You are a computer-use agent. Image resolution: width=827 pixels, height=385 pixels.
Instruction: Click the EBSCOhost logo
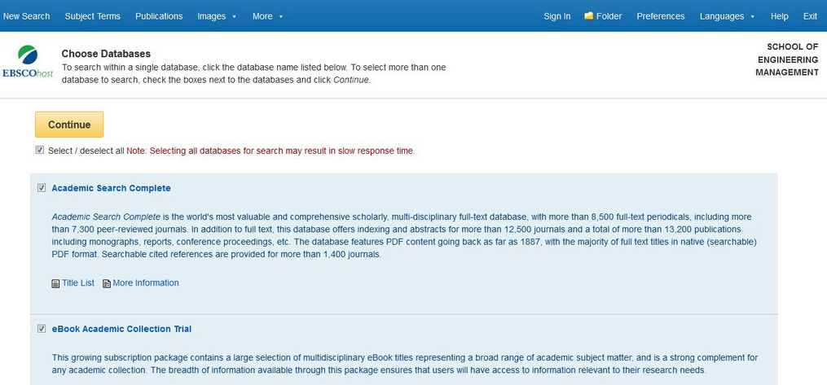click(27, 63)
